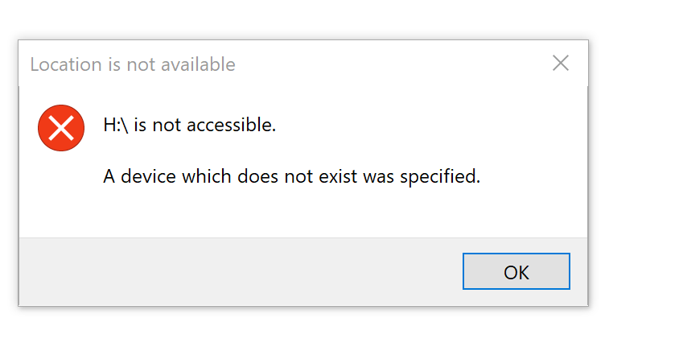Click the gray footer area left of OK
The width and height of the screenshot is (679, 359).
pos(241,271)
